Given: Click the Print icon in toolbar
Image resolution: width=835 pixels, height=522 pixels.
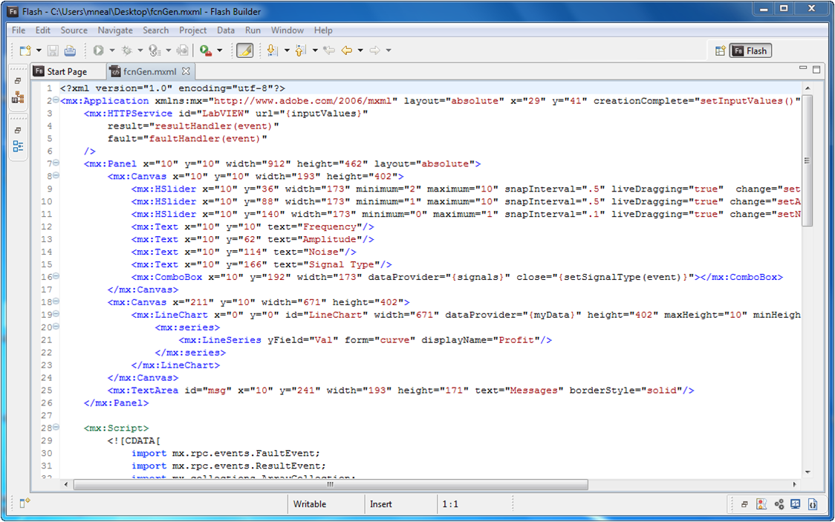Looking at the screenshot, I should coord(70,50).
